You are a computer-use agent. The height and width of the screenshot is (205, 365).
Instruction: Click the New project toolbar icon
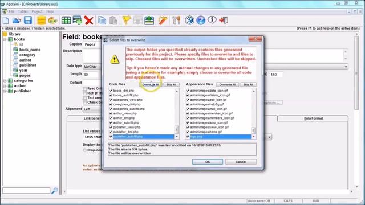[6, 20]
